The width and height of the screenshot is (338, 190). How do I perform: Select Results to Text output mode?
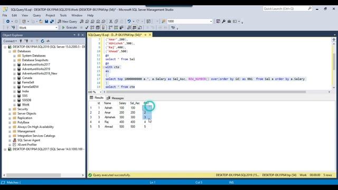[x=129, y=27]
